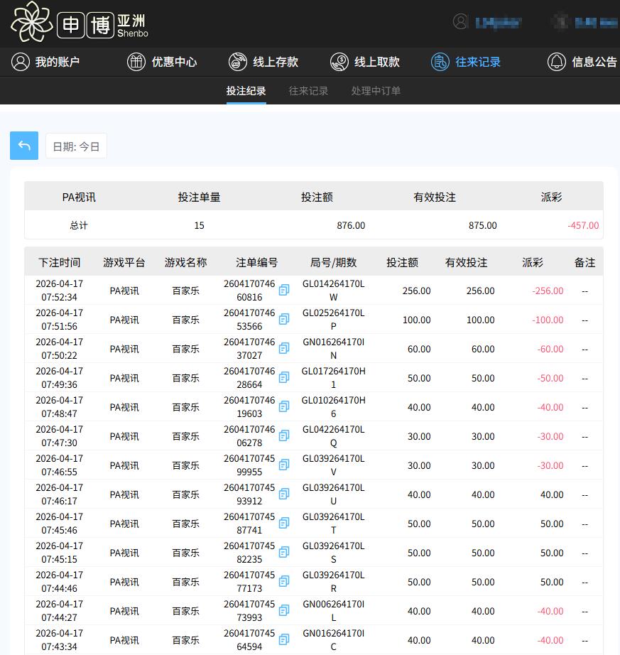Go to 线上取款 withdrawal page

365,62
